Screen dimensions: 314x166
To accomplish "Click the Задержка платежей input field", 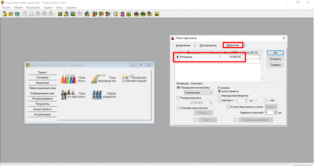I will coord(269,112).
